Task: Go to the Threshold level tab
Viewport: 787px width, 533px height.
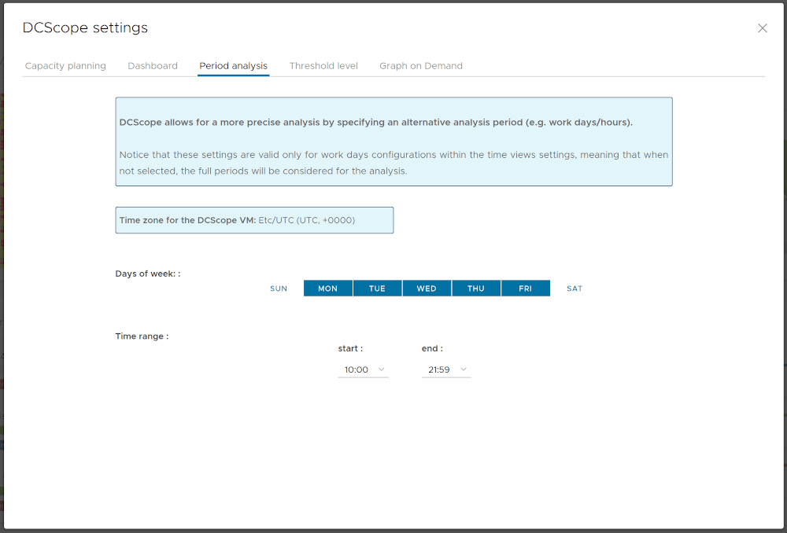Action: (x=323, y=66)
